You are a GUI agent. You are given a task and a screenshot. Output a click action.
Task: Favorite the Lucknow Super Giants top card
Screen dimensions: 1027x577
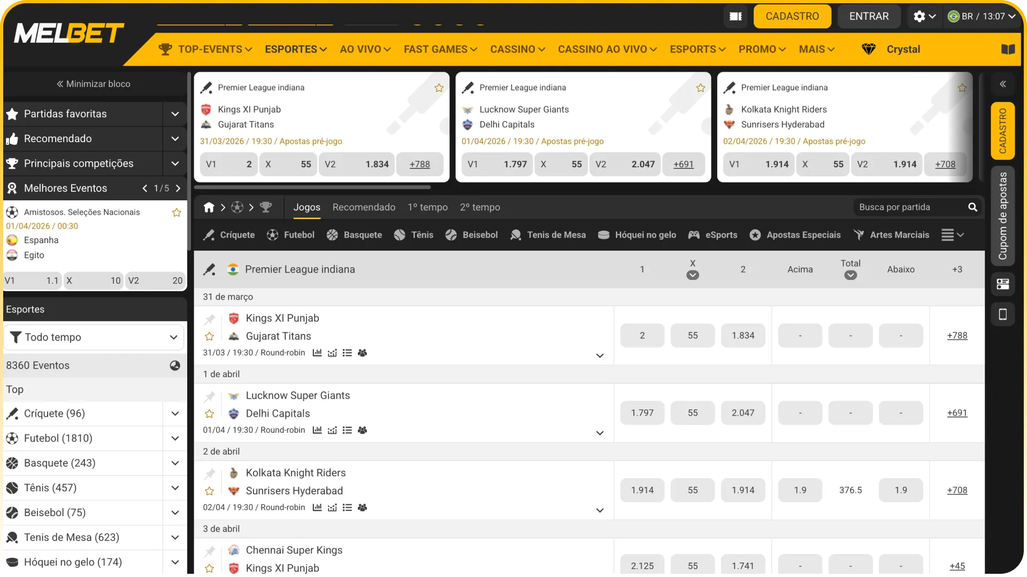click(x=701, y=88)
